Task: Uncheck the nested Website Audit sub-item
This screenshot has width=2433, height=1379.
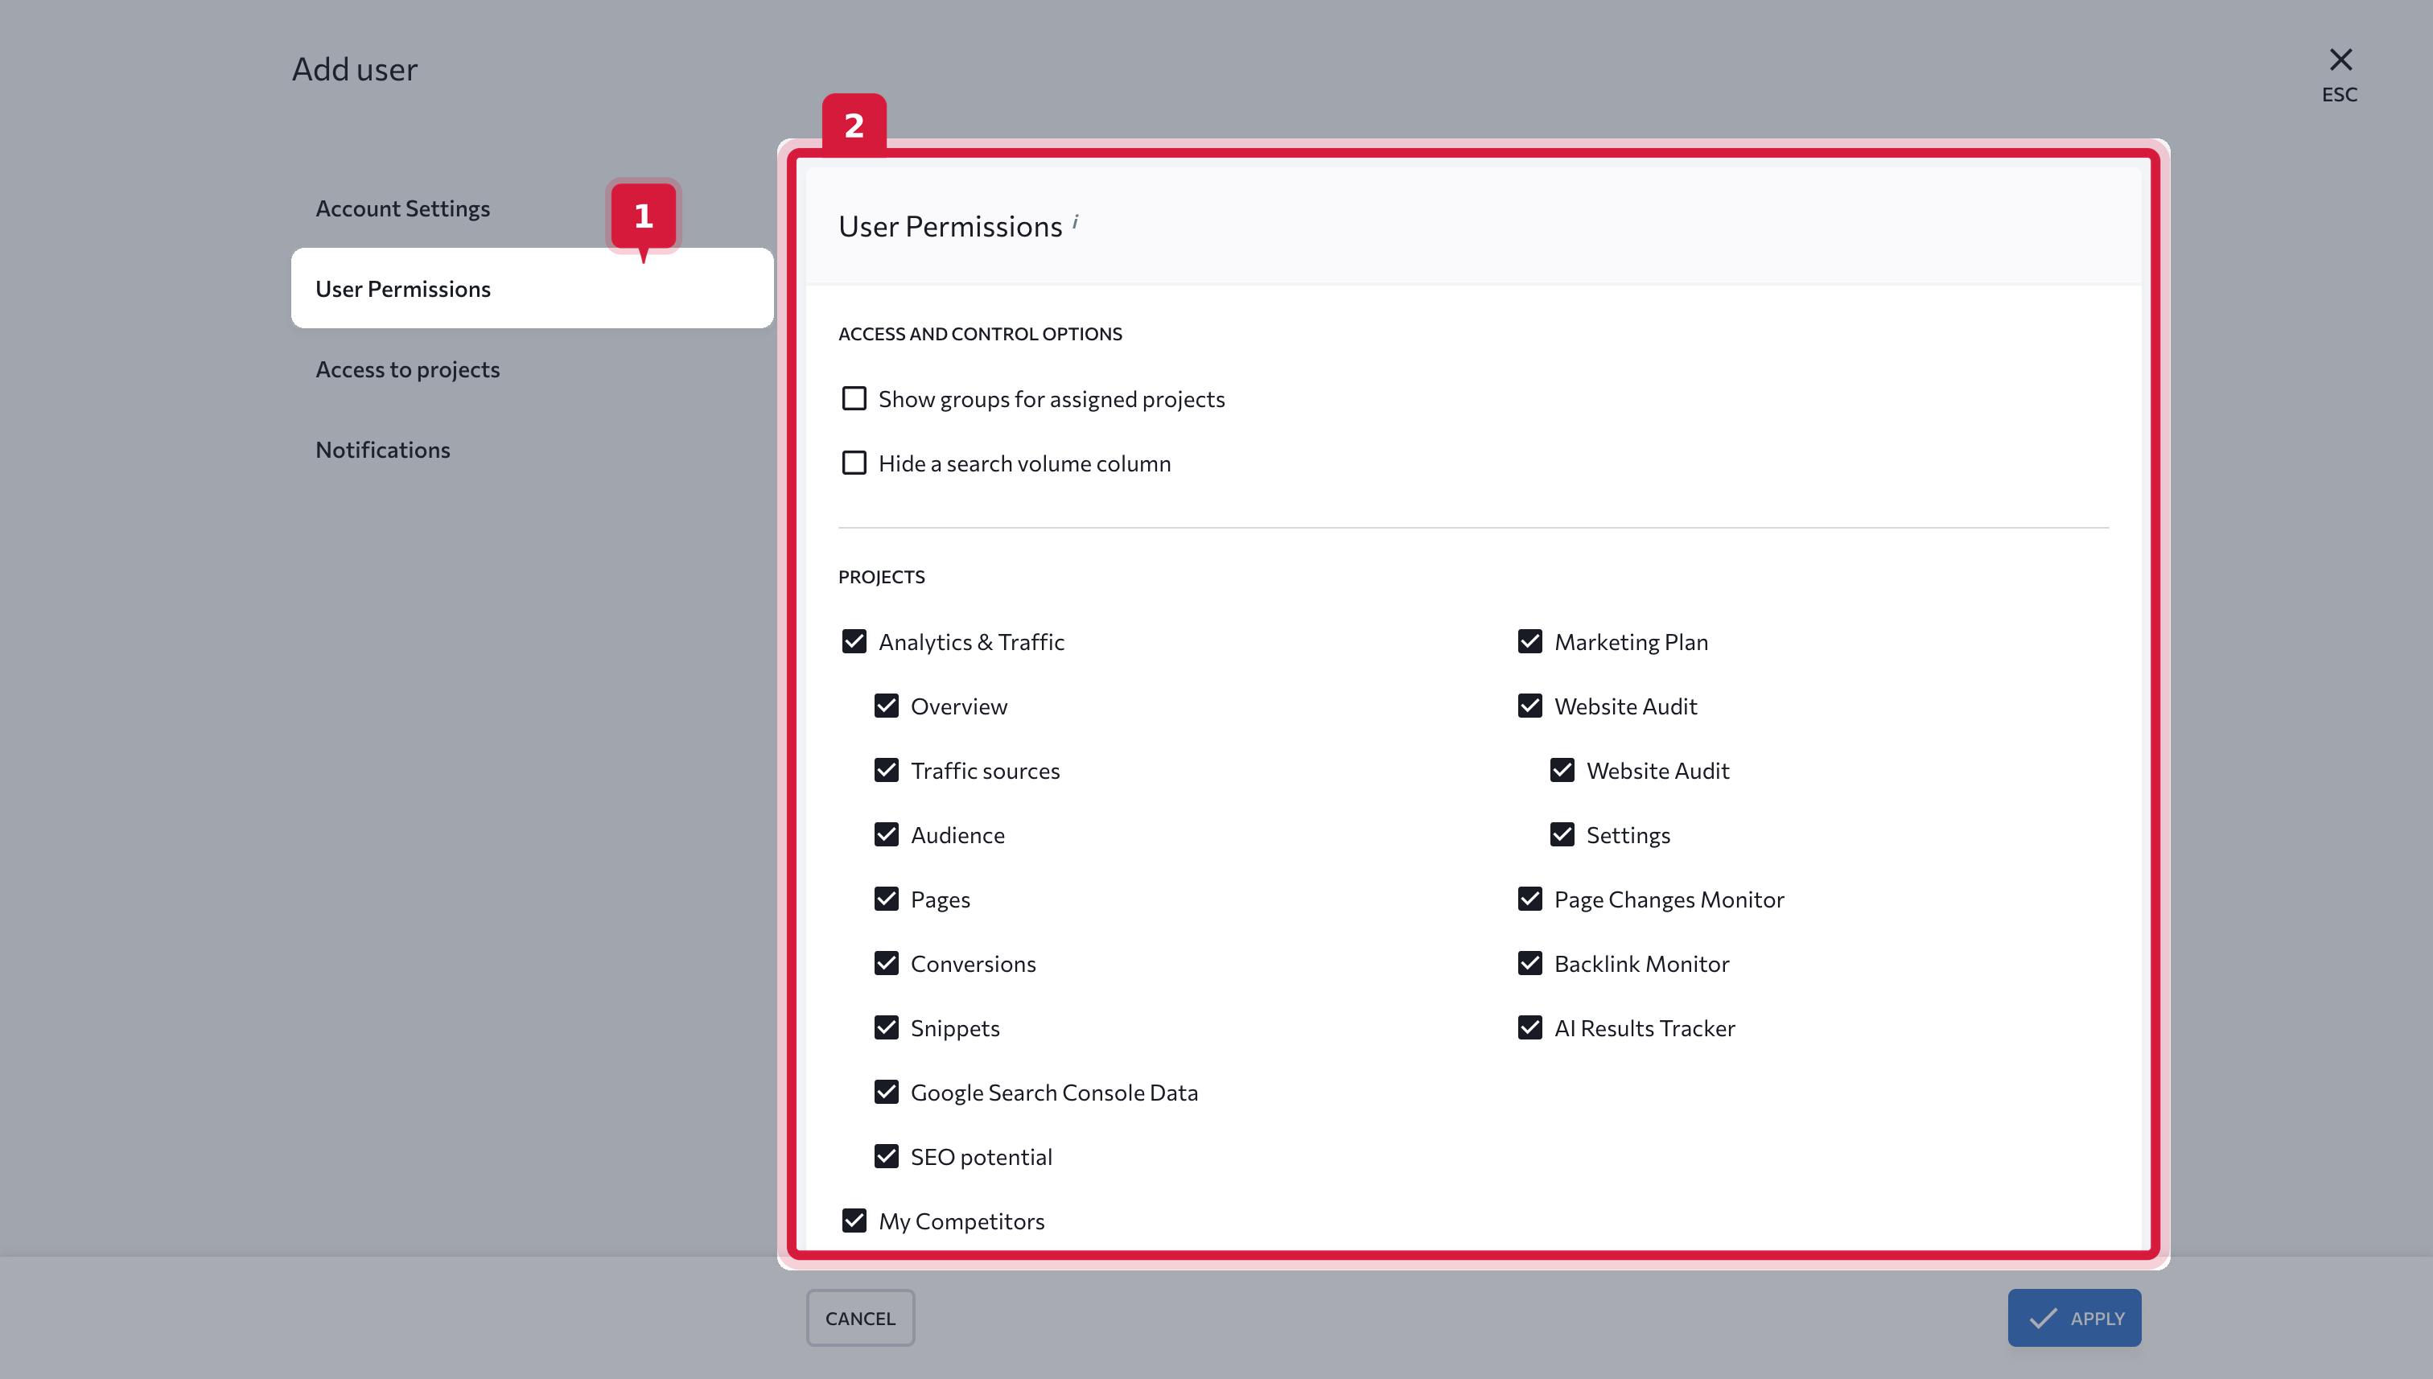Action: tap(1562, 770)
